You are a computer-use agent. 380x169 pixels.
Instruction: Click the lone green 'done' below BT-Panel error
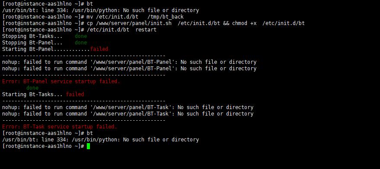pyautogui.click(x=32, y=88)
